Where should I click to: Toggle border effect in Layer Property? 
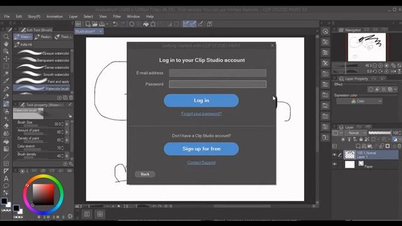click(x=371, y=89)
